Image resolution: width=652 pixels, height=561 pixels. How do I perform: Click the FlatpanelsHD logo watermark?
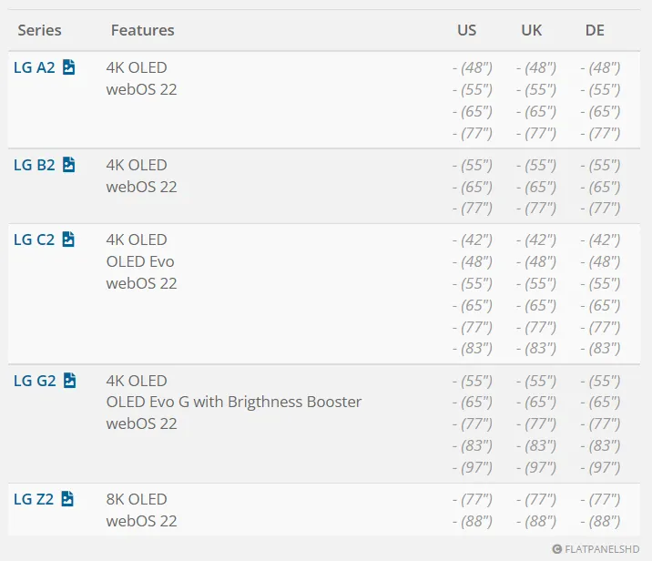[x=599, y=549]
